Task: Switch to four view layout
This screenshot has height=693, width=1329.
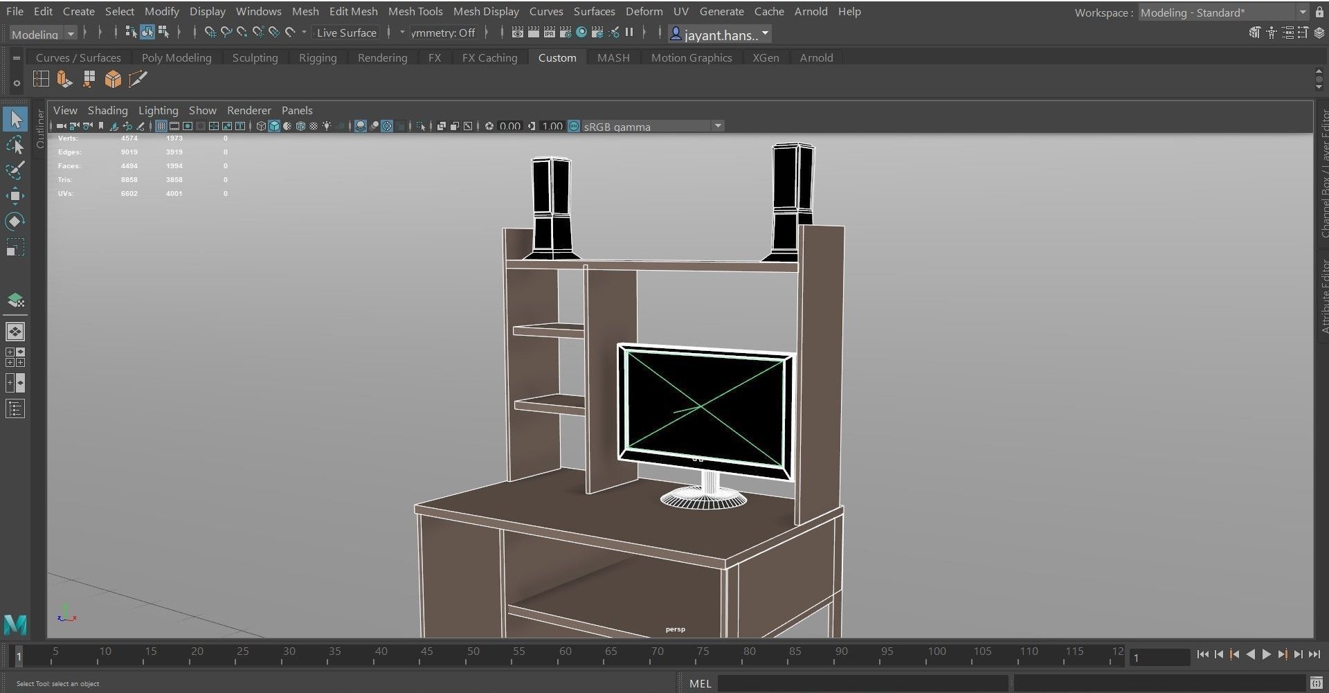Action: (15, 357)
